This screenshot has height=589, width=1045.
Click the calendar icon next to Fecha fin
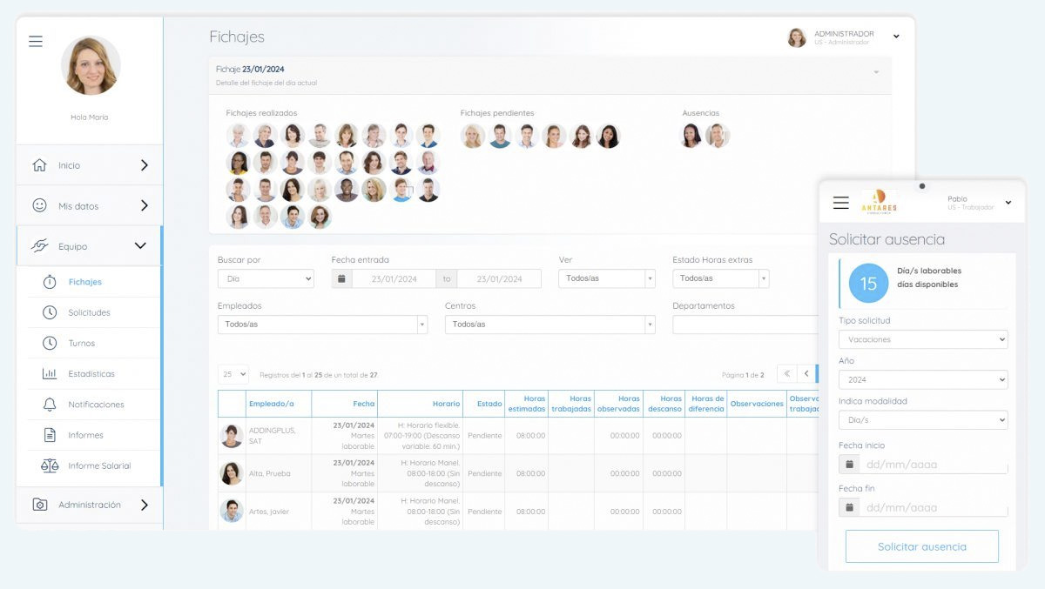[x=849, y=506]
